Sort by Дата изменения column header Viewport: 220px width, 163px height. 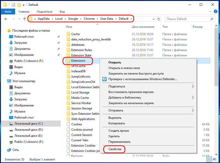(143, 27)
